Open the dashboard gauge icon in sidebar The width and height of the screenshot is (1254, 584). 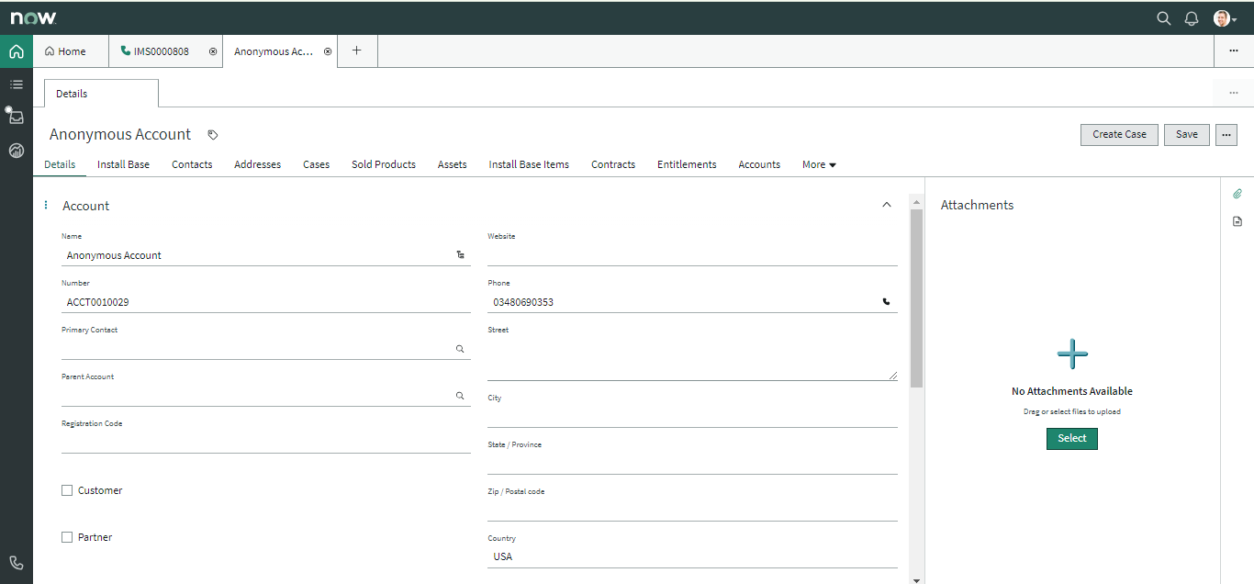tap(16, 151)
